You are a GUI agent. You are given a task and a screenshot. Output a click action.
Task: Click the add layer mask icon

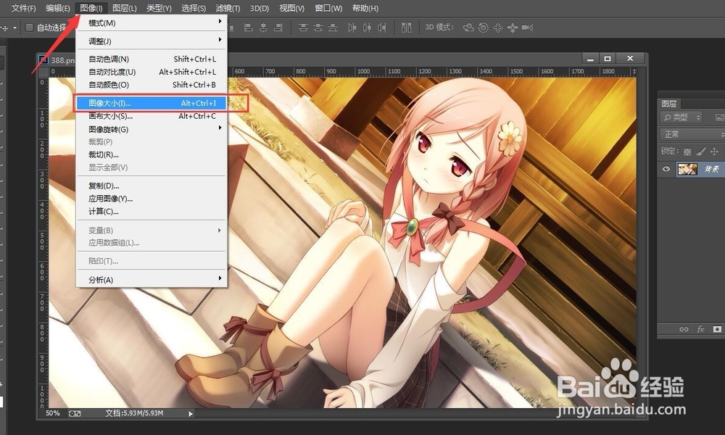point(717,329)
